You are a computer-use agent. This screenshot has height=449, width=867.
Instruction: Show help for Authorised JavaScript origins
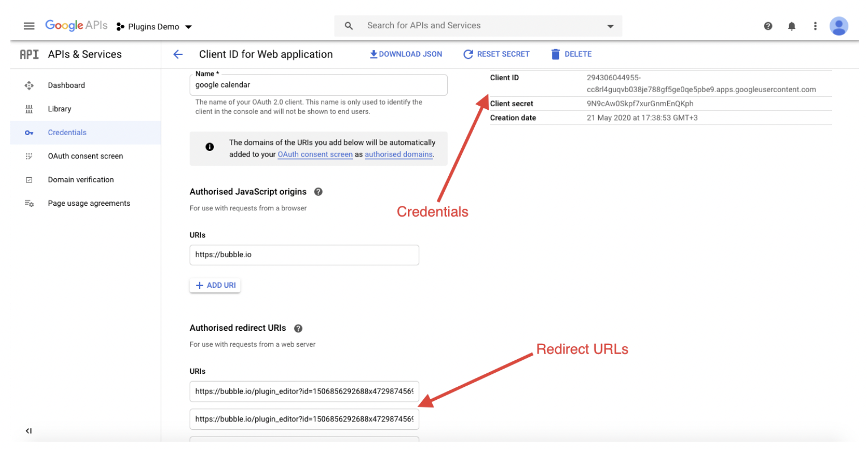pos(318,192)
